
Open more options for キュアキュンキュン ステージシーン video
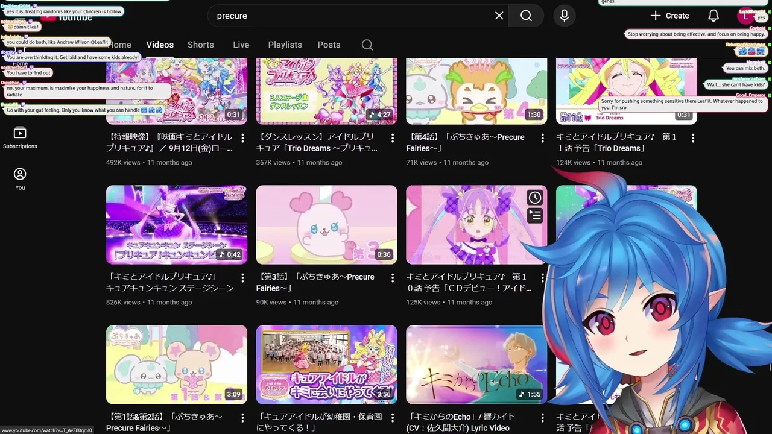tap(242, 278)
